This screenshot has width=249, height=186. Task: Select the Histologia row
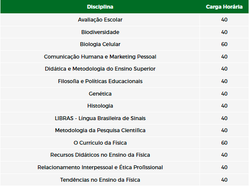tap(124, 106)
